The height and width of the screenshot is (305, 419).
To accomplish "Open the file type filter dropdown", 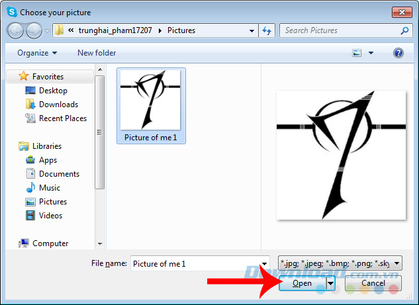I will coord(340,264).
